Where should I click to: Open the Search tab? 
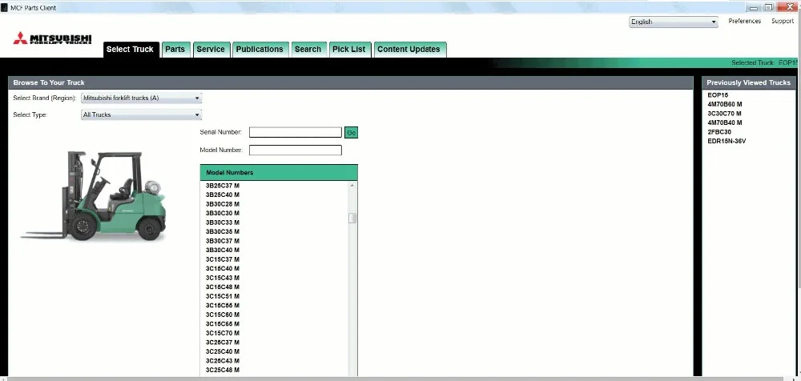click(308, 50)
